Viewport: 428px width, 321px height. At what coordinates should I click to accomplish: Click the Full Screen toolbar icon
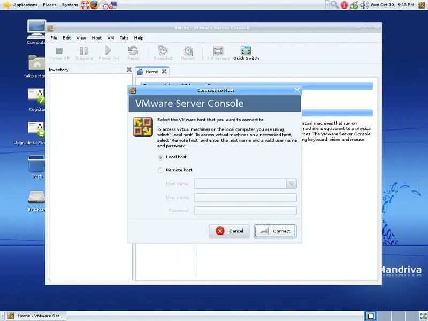218,51
